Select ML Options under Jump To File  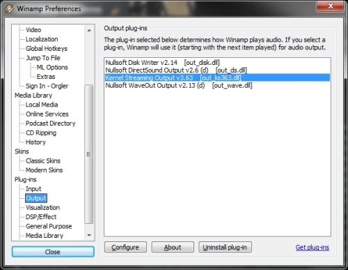(52, 67)
